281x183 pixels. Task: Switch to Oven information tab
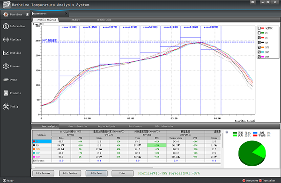(78, 126)
